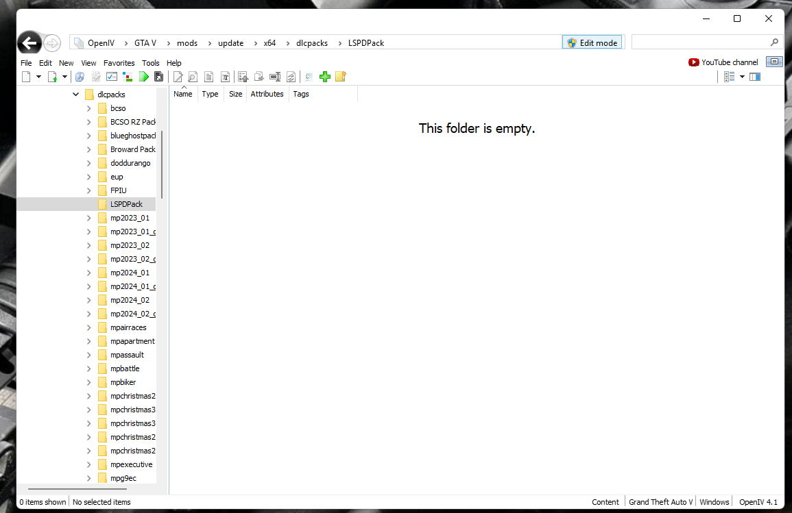Click the magnifier view file icon
The height and width of the screenshot is (513, 792).
(x=193, y=77)
